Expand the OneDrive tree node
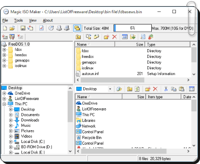The image size is (200, 164). tap(4, 93)
